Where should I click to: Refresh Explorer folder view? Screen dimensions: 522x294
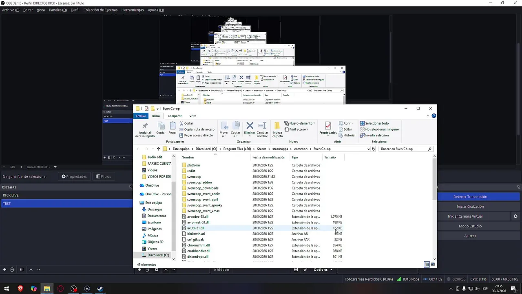[373, 149]
